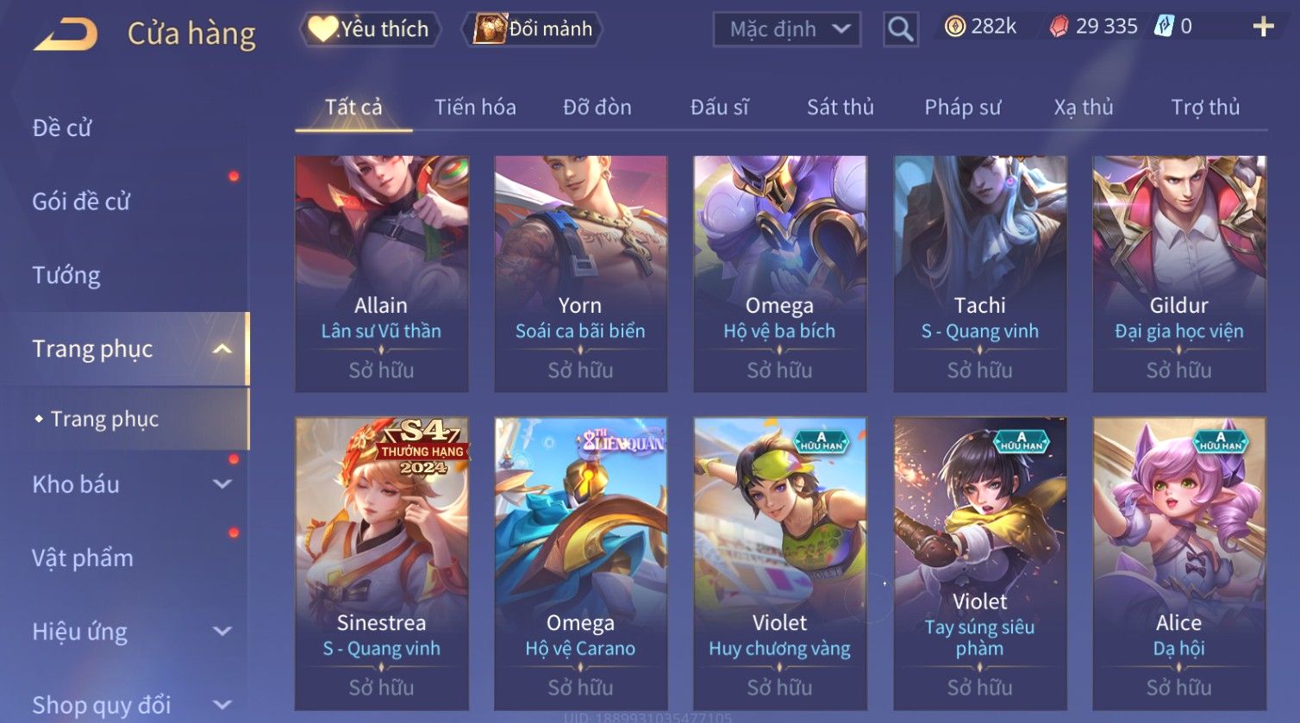Expand the Kho báu sidebar section
The width and height of the screenshot is (1300, 723).
pyautogui.click(x=223, y=484)
